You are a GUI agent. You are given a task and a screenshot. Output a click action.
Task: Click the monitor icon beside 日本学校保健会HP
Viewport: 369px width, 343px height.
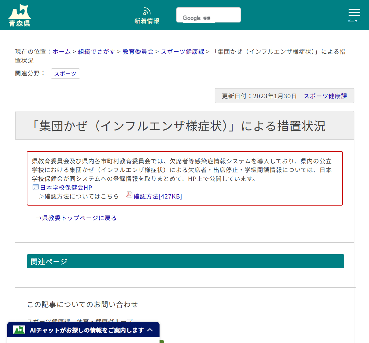tap(35, 187)
